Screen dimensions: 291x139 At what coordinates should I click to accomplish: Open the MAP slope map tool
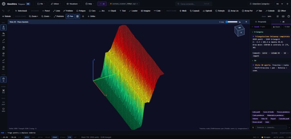pyautogui.click(x=3, y=48)
